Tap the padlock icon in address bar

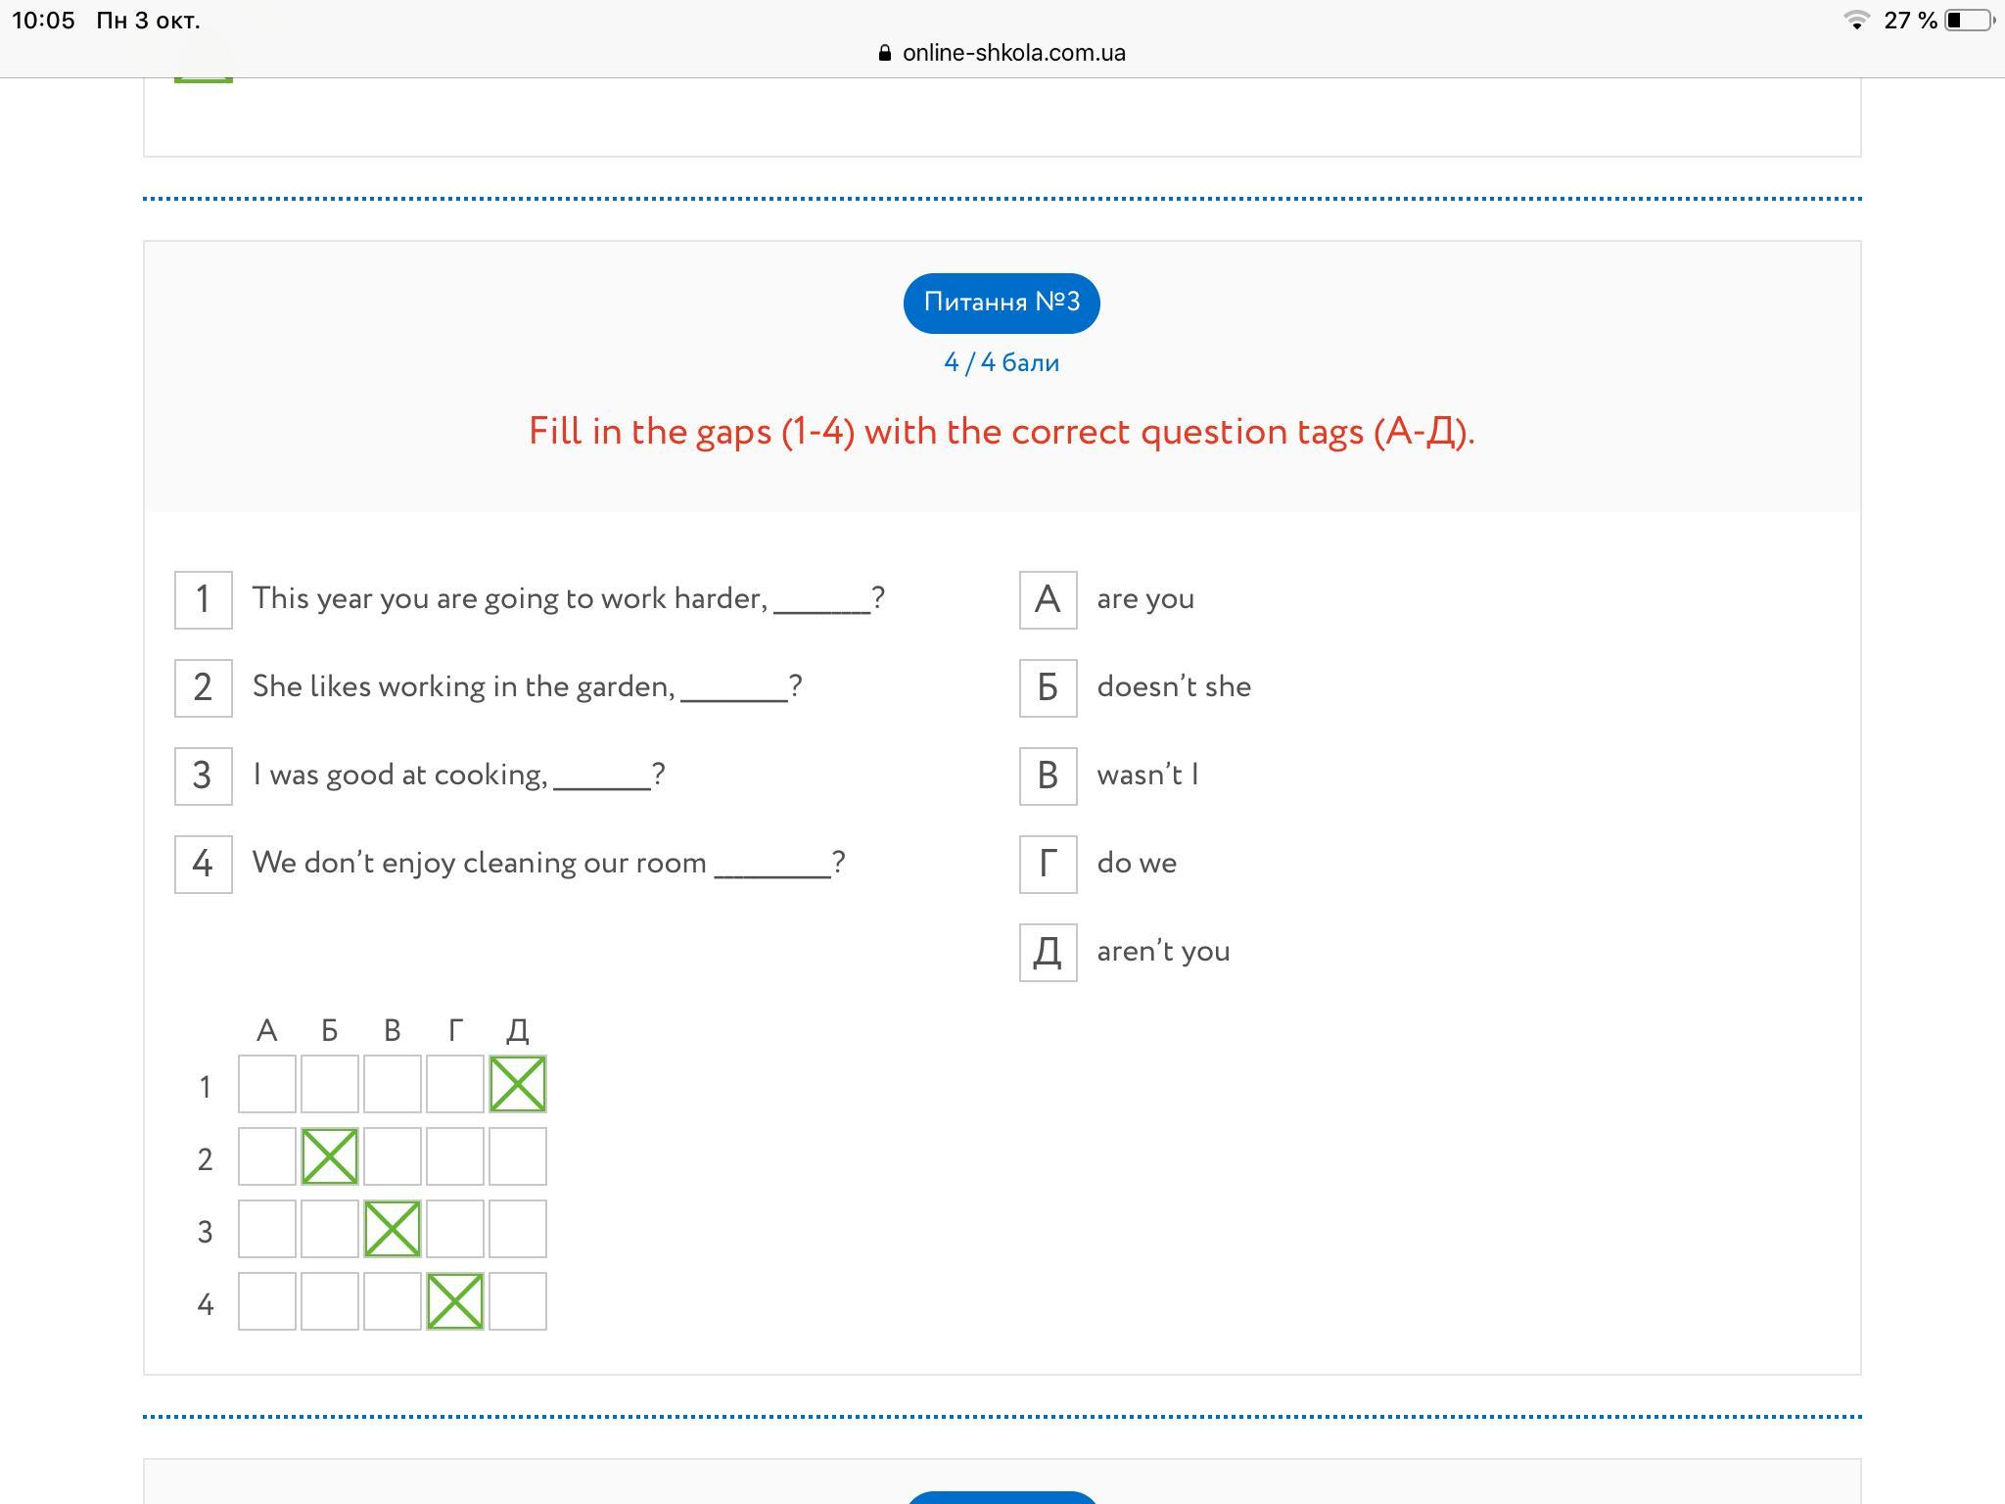885,54
